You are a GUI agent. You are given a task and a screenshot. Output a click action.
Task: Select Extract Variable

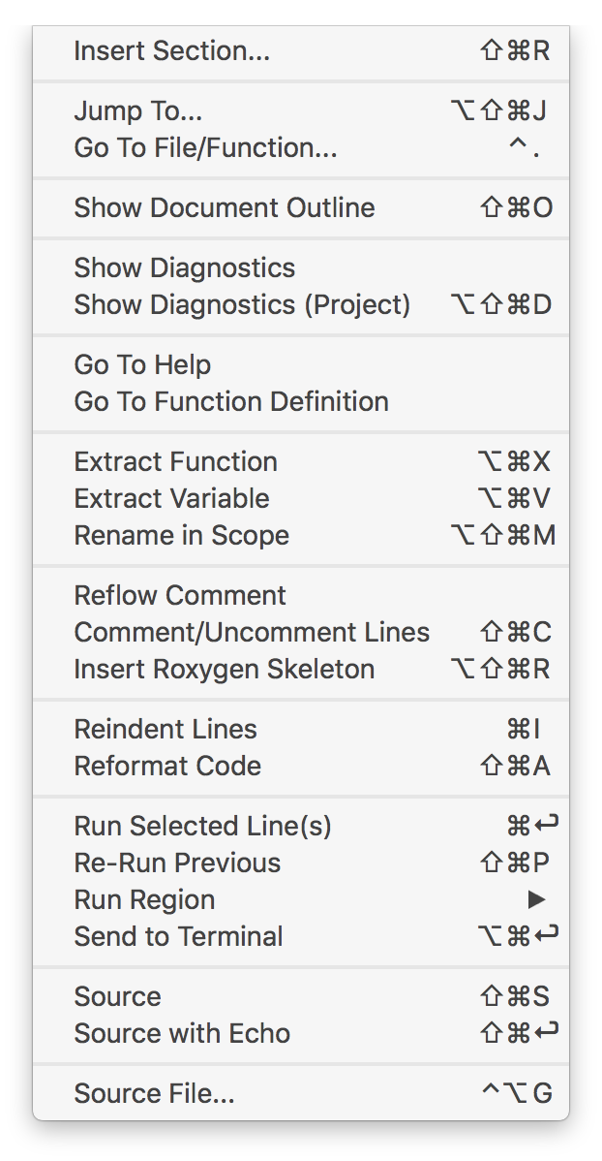(x=301, y=499)
